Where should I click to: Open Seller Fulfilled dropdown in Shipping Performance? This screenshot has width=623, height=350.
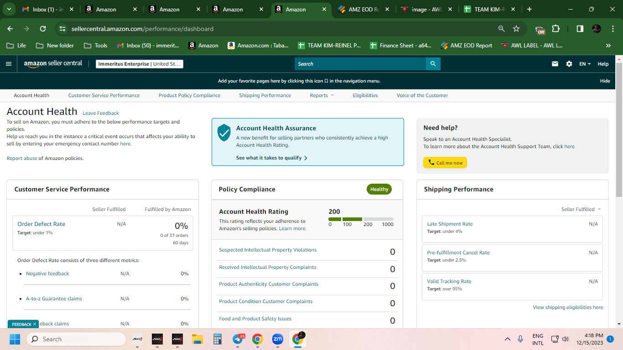click(581, 209)
